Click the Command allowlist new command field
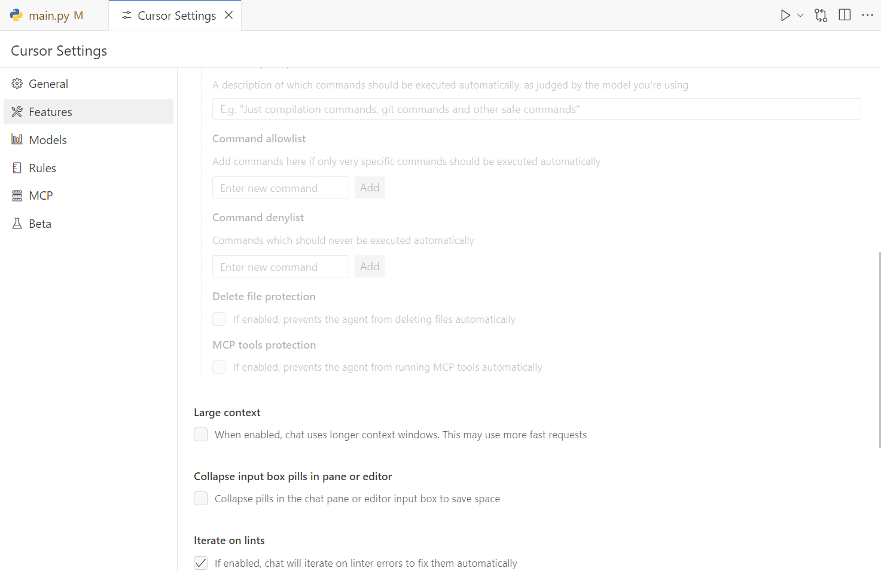881x571 pixels. 281,188
